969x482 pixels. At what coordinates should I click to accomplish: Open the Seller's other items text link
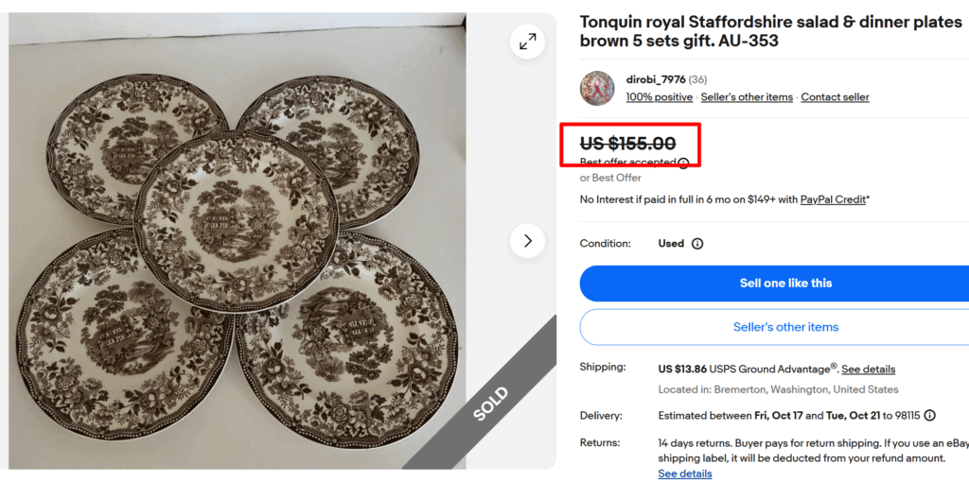(x=747, y=96)
